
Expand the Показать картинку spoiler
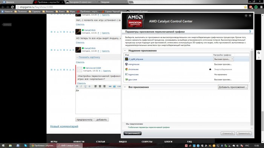tap(89, 57)
